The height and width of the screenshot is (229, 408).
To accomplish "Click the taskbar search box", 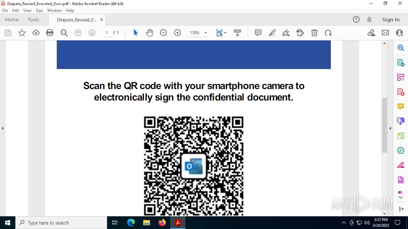I will click(61, 223).
